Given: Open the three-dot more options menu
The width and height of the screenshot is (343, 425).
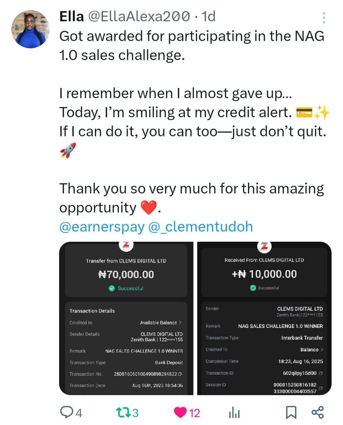Looking at the screenshot, I should pos(324,18).
